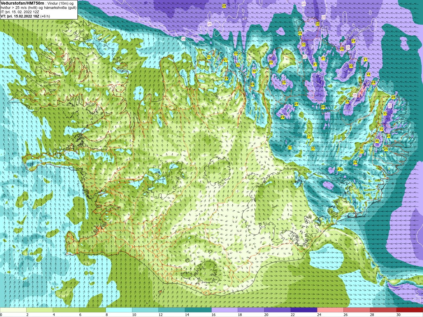Click the 0–2 m/s pale yellow legend swatch
Image resolution: width=423 pixels, height=317 pixels.
click(x=13, y=310)
